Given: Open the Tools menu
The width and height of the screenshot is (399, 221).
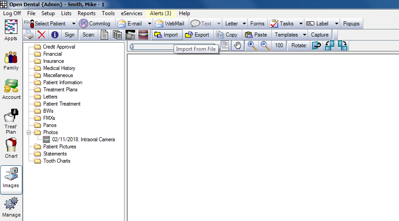Looking at the screenshot, I should click(x=108, y=13).
